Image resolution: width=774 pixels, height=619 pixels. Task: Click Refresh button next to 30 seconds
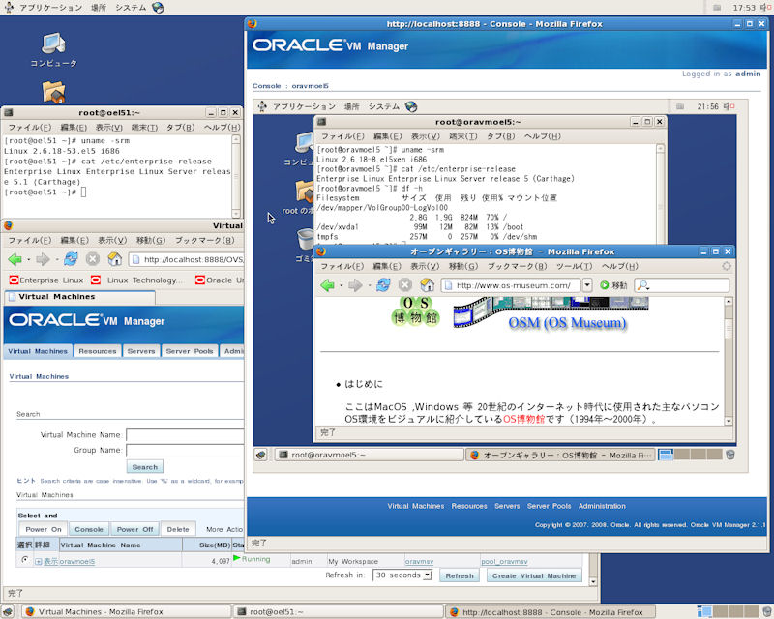coord(460,575)
